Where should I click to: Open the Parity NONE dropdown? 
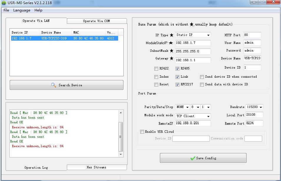pos(182,107)
